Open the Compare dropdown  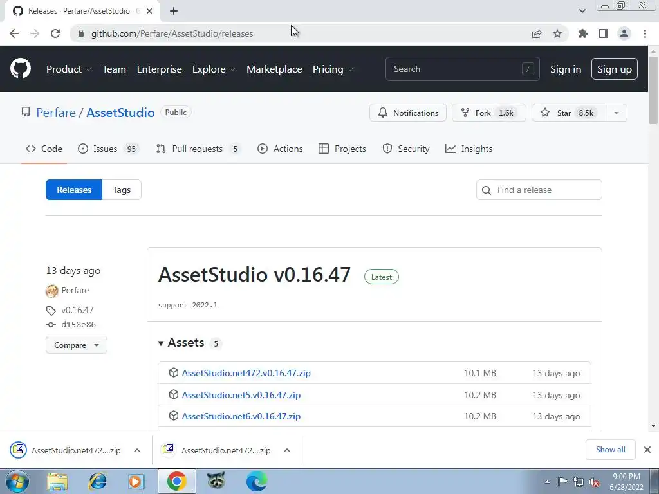pyautogui.click(x=77, y=345)
